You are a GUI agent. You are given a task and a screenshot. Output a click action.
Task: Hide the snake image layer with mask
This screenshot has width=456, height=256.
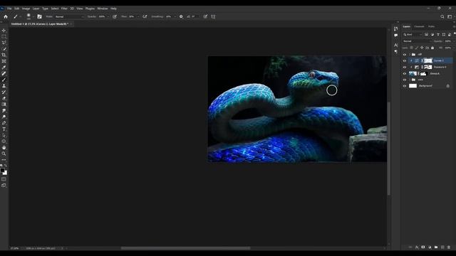pyautogui.click(x=405, y=74)
